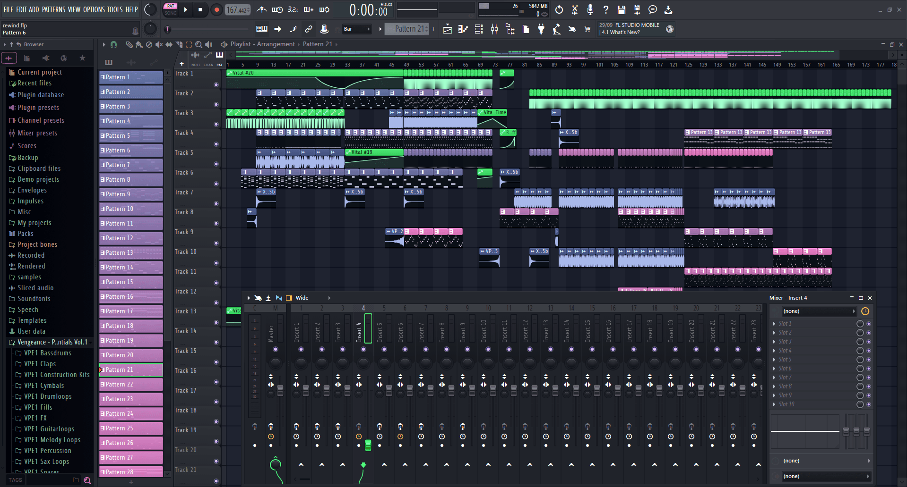
Task: Open the Pattern 21 pattern selector
Action: coord(410,29)
